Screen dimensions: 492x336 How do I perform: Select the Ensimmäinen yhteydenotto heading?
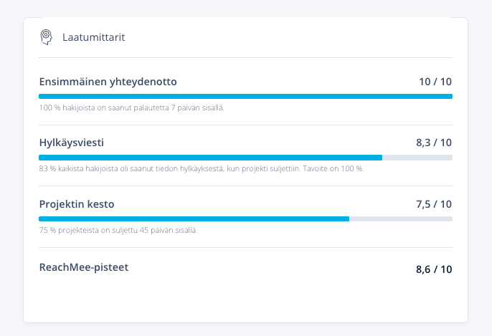(108, 82)
